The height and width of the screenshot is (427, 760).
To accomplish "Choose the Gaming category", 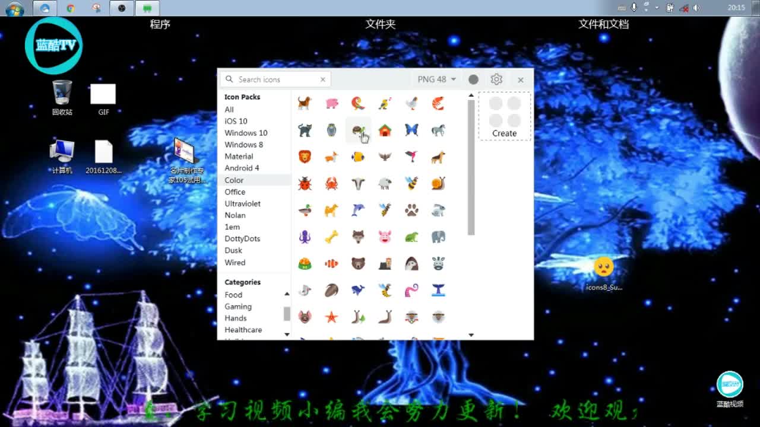I will tap(238, 307).
